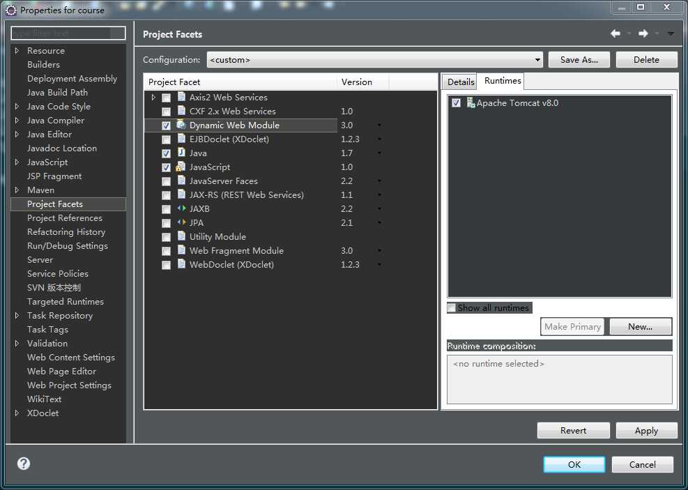
Task: Expand the XDoclet tree node
Action: click(x=17, y=413)
